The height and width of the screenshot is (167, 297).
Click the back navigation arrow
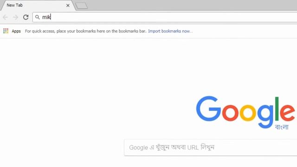[x=5, y=17]
